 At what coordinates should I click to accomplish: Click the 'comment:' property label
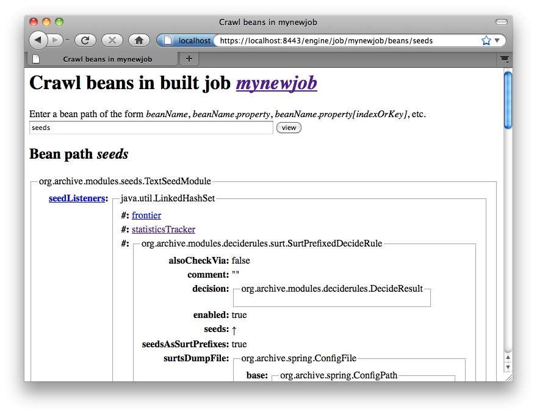coord(208,275)
